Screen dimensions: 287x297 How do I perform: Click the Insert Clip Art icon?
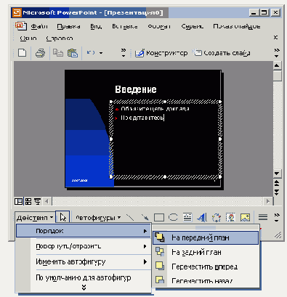pos(230,217)
